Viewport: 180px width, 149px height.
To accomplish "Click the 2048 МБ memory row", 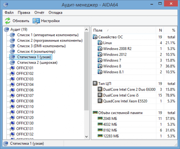I will 134,118.
